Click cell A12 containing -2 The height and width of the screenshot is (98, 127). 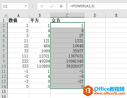[x=19, y=76]
